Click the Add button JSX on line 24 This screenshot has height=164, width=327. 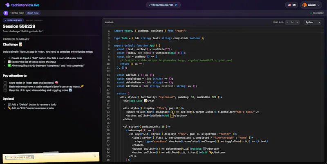tap(157, 116)
